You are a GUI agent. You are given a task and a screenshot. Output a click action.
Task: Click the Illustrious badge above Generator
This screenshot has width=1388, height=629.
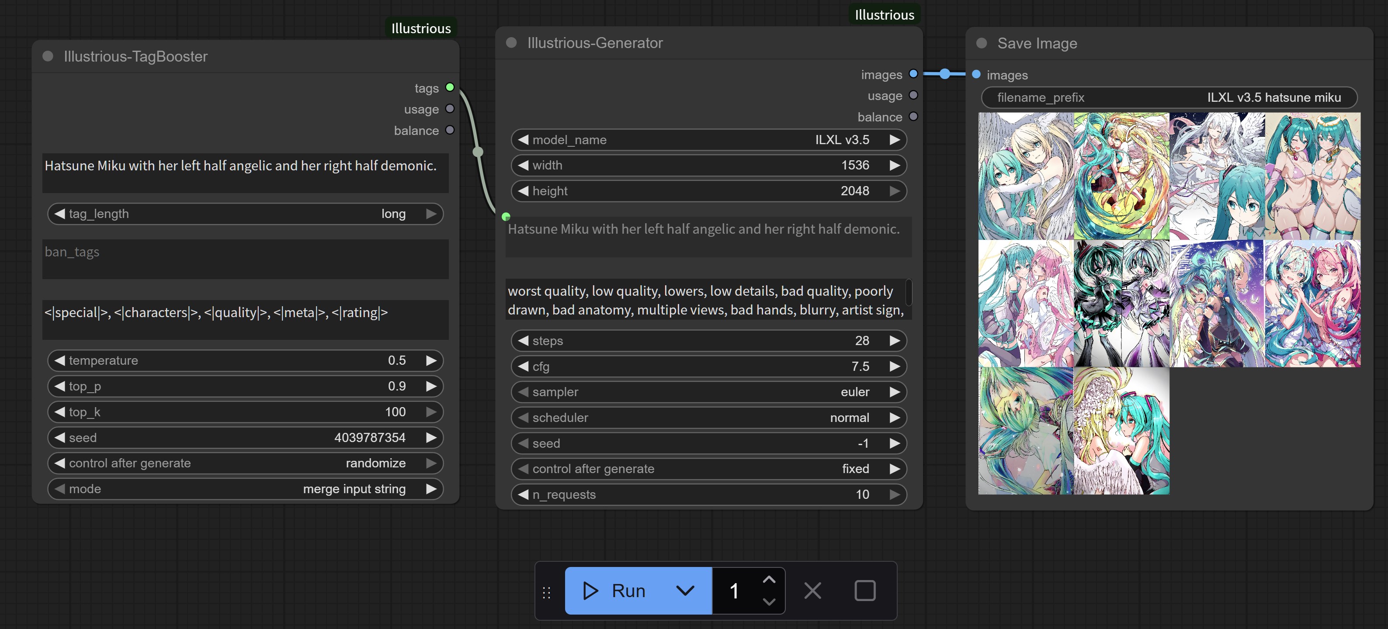(884, 14)
